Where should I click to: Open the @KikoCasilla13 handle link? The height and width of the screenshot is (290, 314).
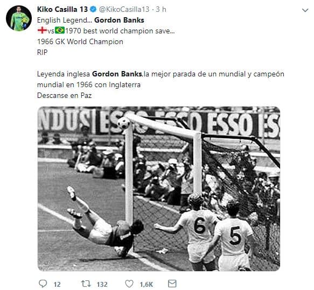(x=124, y=9)
